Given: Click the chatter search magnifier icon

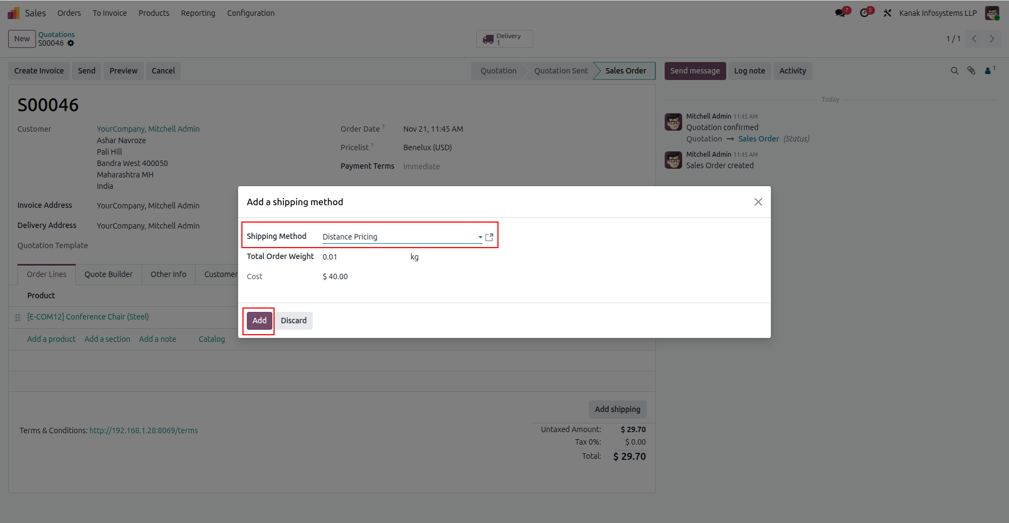Looking at the screenshot, I should [x=955, y=71].
